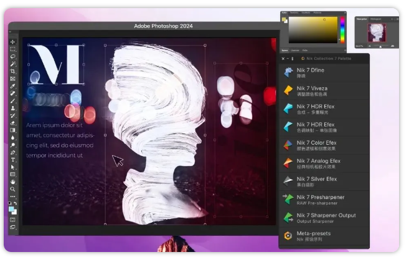Select the Pen tool

click(12, 152)
